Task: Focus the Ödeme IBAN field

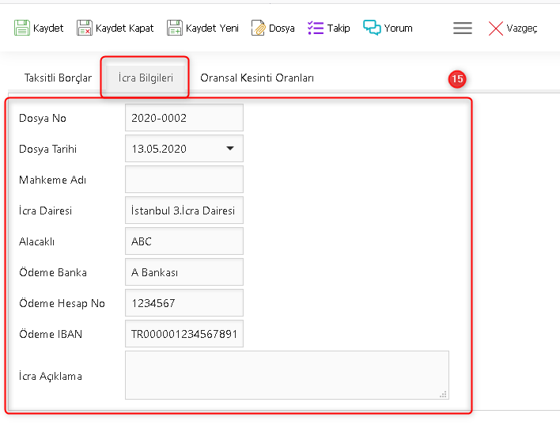Action: tap(184, 334)
